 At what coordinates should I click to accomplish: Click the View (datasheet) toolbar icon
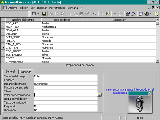[34, 14]
